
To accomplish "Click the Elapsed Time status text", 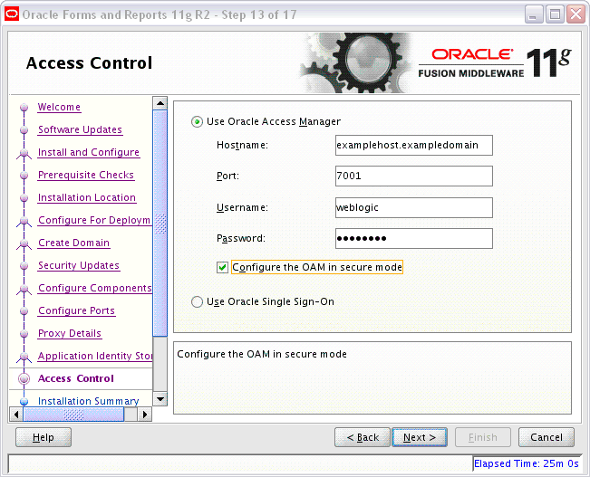I will (x=526, y=463).
